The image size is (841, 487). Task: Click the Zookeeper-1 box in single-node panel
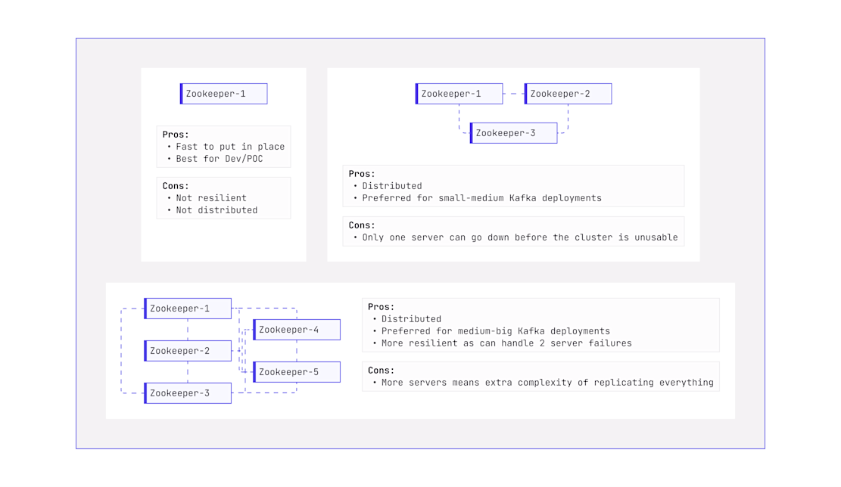(223, 94)
